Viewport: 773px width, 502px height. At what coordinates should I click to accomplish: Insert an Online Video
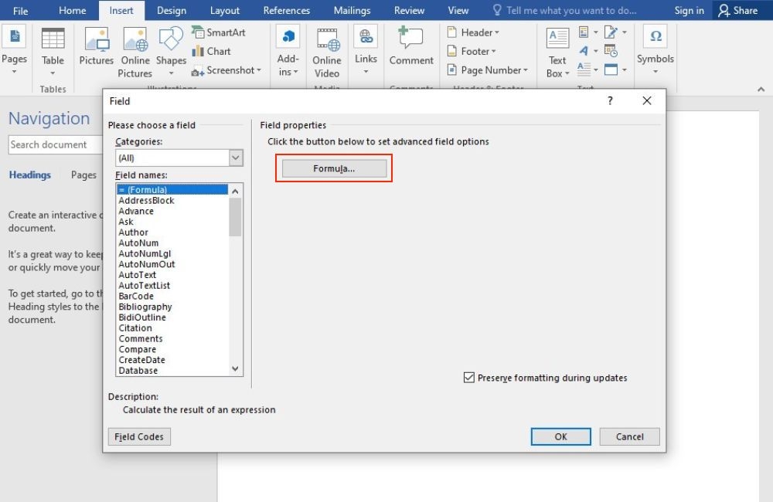pos(327,53)
